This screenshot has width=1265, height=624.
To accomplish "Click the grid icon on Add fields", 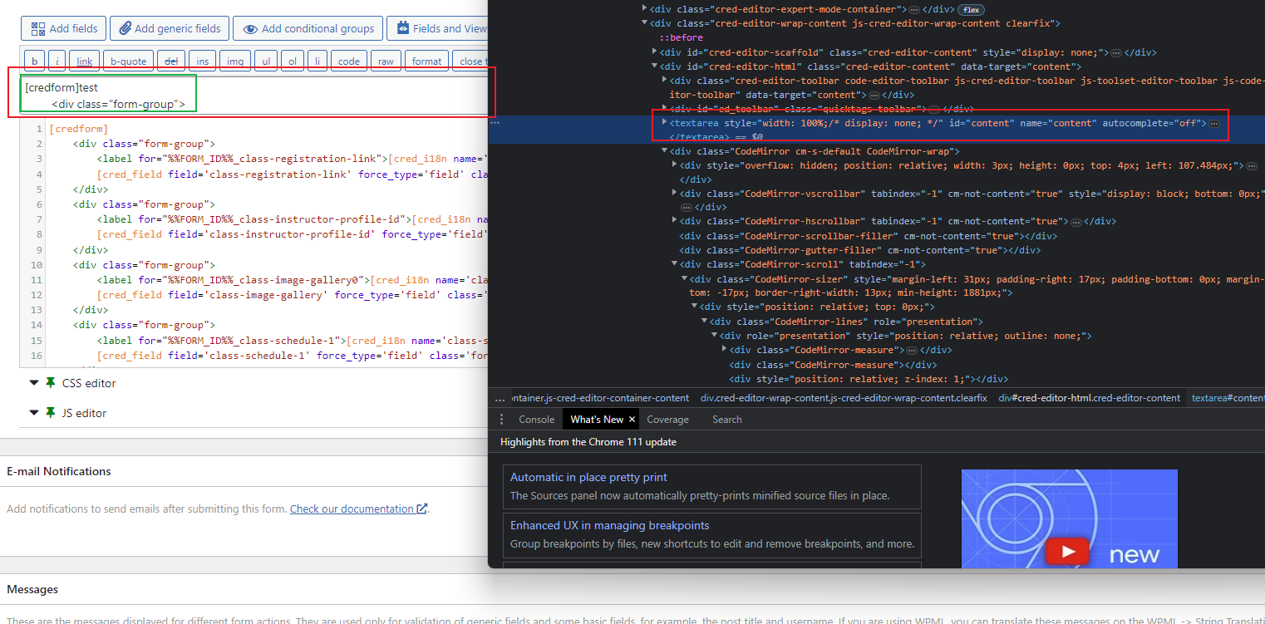I will tap(38, 28).
